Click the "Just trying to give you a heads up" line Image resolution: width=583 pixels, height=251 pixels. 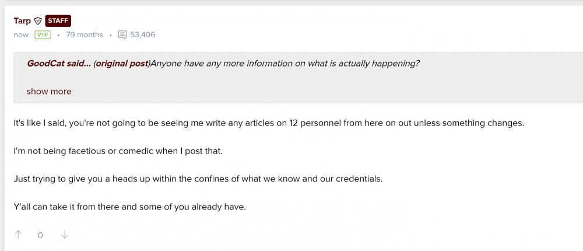[198, 179]
